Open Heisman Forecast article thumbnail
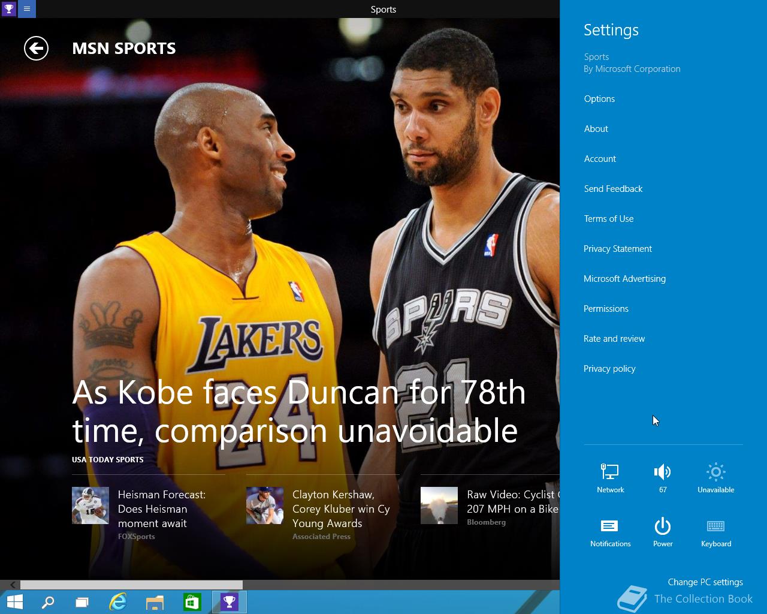Image resolution: width=767 pixels, height=614 pixels. (x=90, y=505)
